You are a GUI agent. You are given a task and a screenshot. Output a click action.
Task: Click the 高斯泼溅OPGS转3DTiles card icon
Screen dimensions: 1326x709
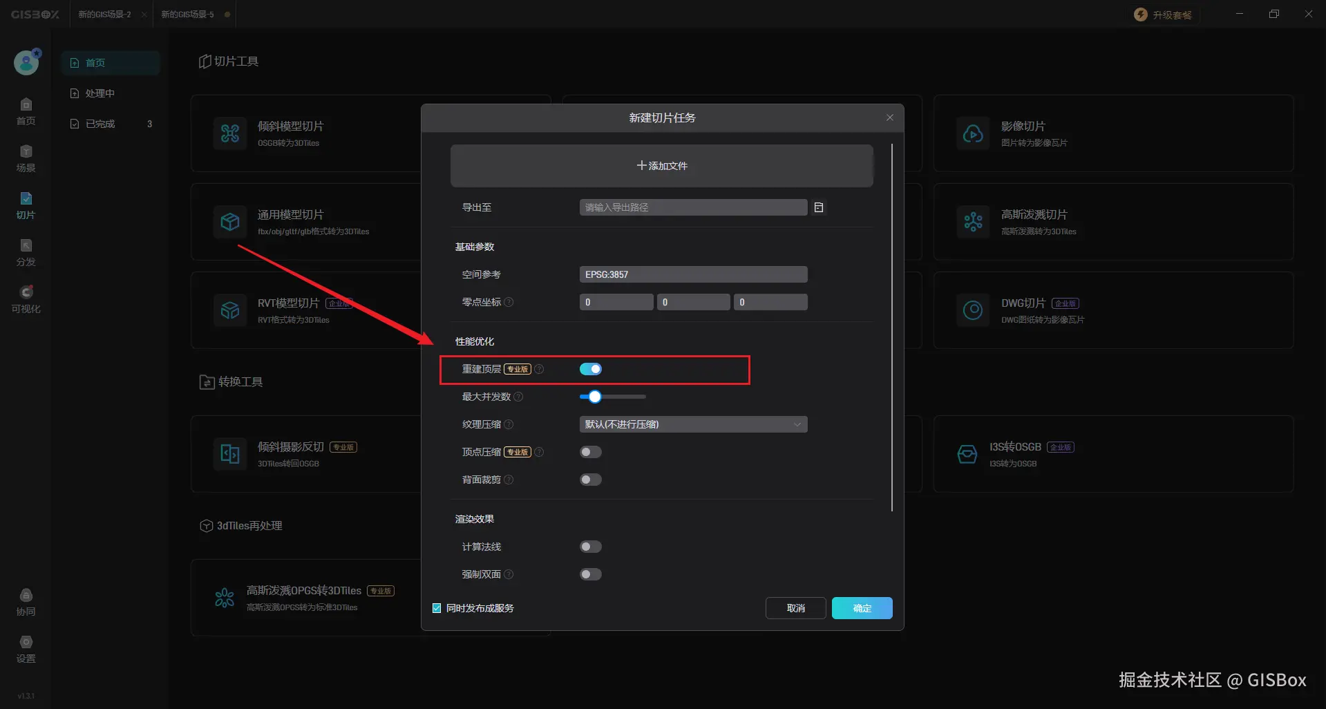pyautogui.click(x=225, y=598)
